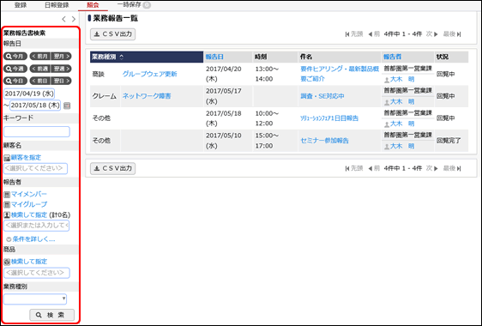Open ｿﾘｭｰｼｮﾝﾌｪｱ1日目報告 report
This screenshot has height=326, width=482.
[329, 118]
